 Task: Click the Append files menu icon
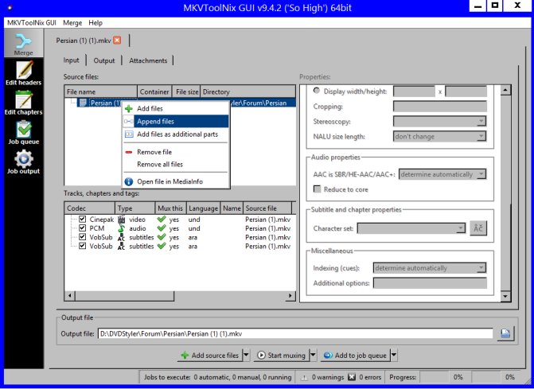pyautogui.click(x=129, y=122)
